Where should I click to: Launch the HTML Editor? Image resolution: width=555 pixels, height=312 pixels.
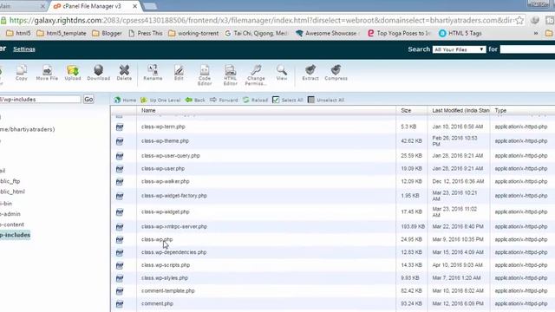pyautogui.click(x=231, y=75)
